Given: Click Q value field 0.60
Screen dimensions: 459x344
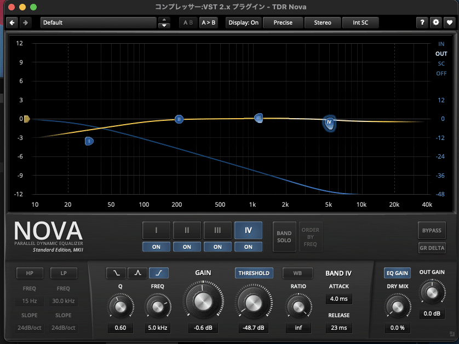Looking at the screenshot, I should click(121, 328).
